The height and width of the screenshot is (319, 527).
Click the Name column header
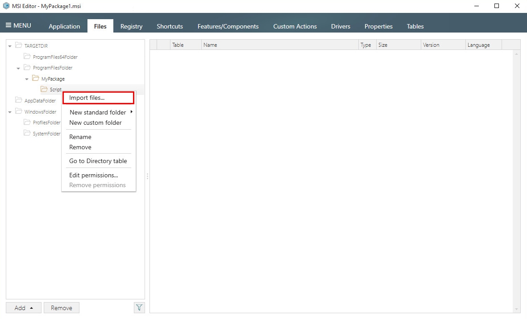pyautogui.click(x=210, y=45)
